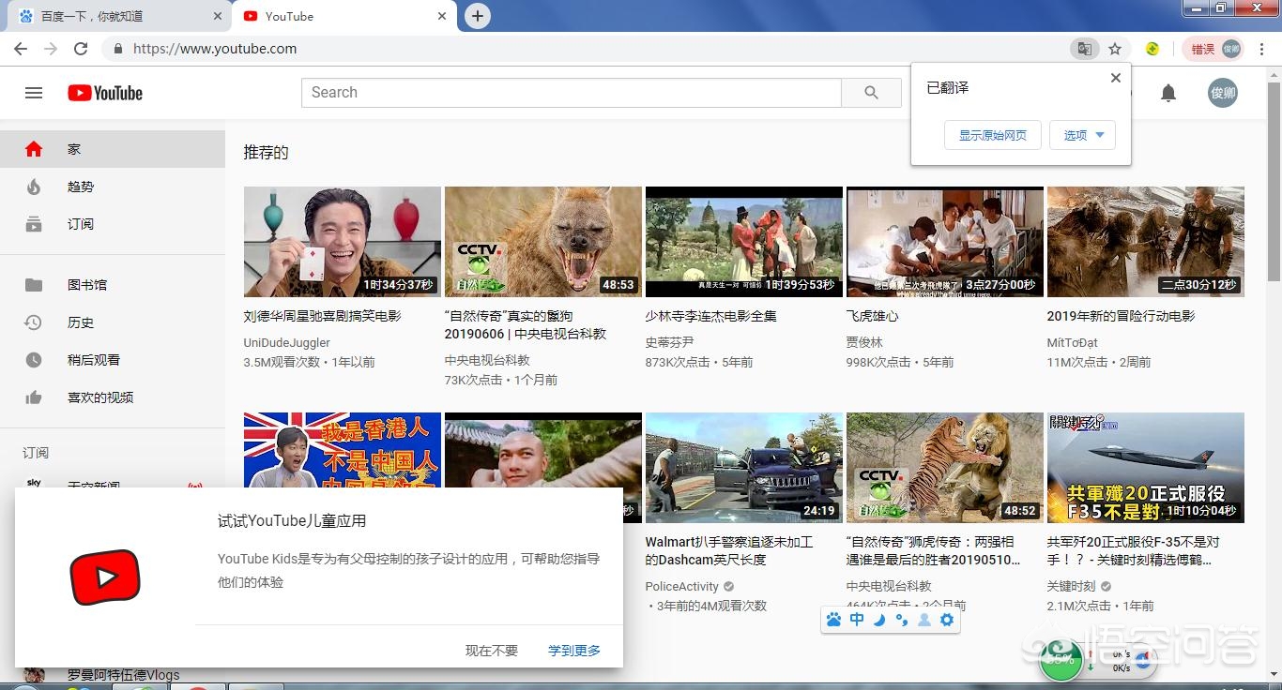Open 稍后观看 (Watch later) in the sidebar
The height and width of the screenshot is (690, 1282).
pyautogui.click(x=113, y=360)
